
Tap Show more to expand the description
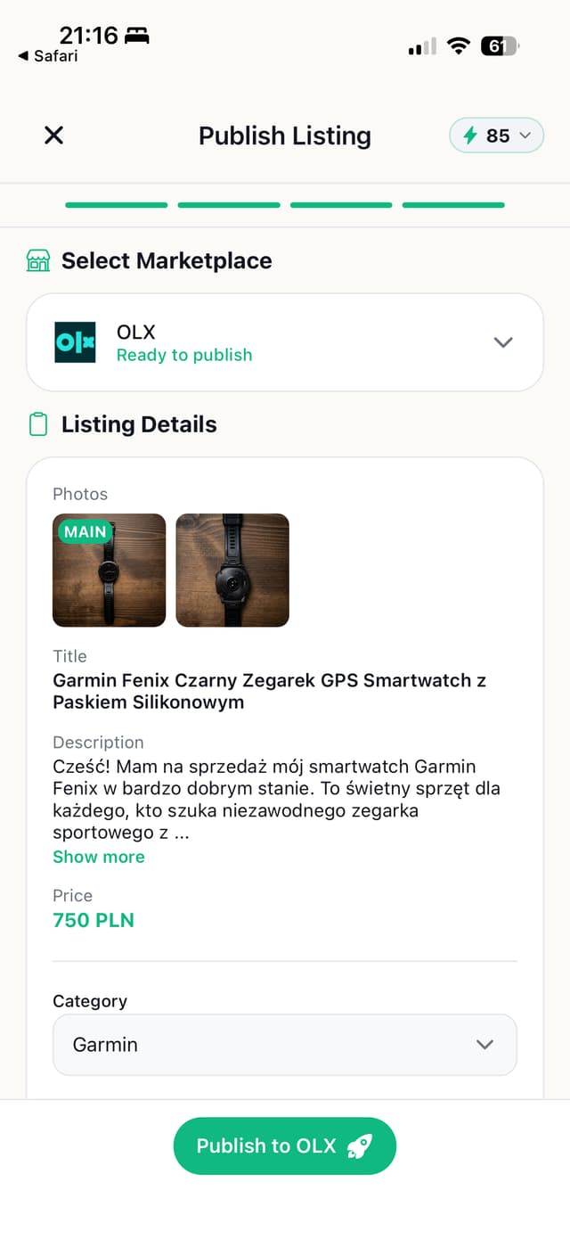pos(98,857)
